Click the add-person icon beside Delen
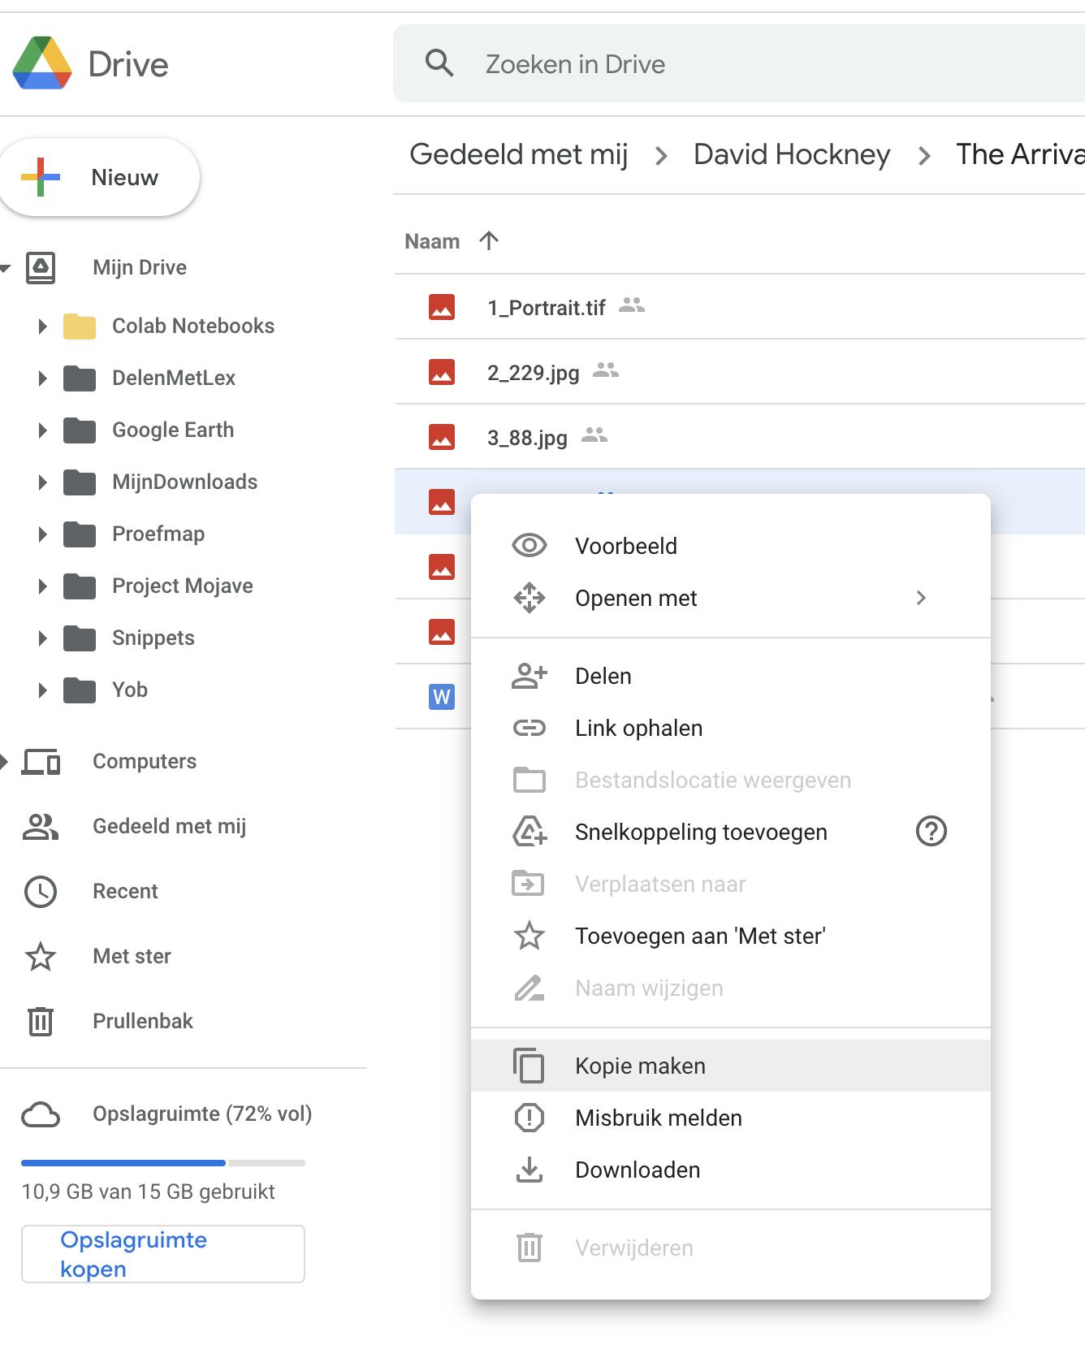 530,676
